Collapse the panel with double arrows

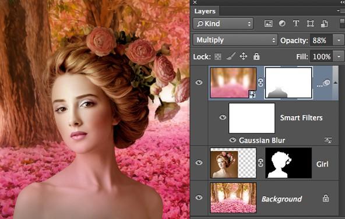[x=342, y=2]
